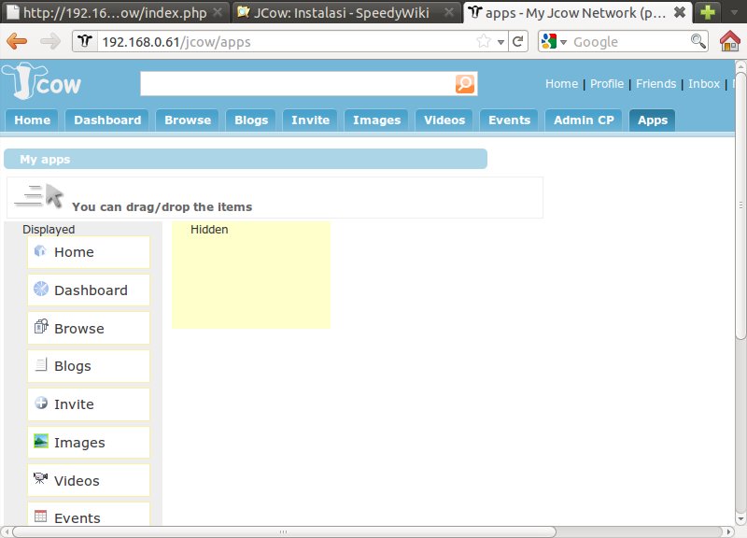Click the browser forward arrow
The width and height of the screenshot is (747, 538).
[50, 41]
